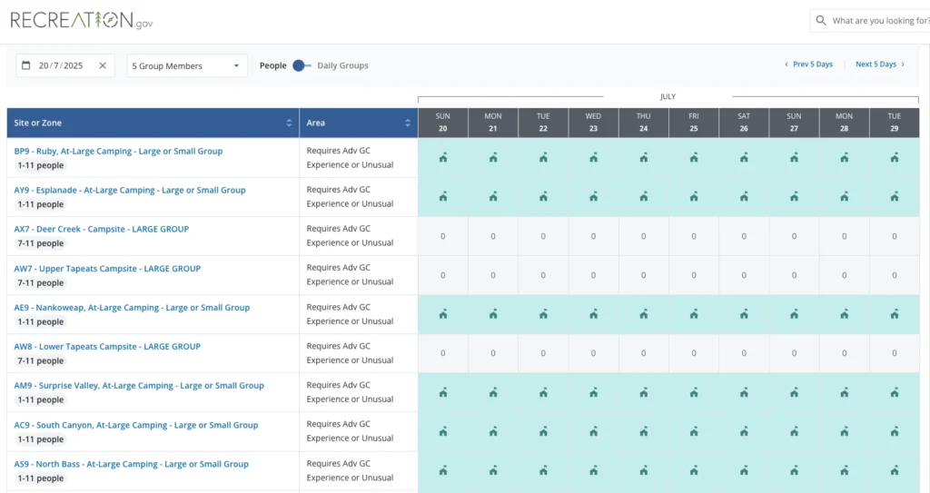This screenshot has width=930, height=493.
Task: Open AW7 - Upper Tapeats Campsite link
Action: 107,269
